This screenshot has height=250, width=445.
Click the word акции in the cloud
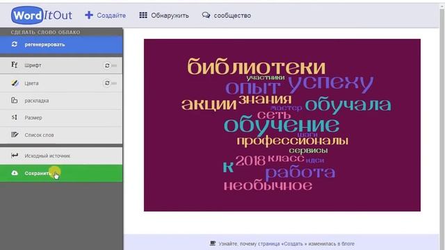209,104
